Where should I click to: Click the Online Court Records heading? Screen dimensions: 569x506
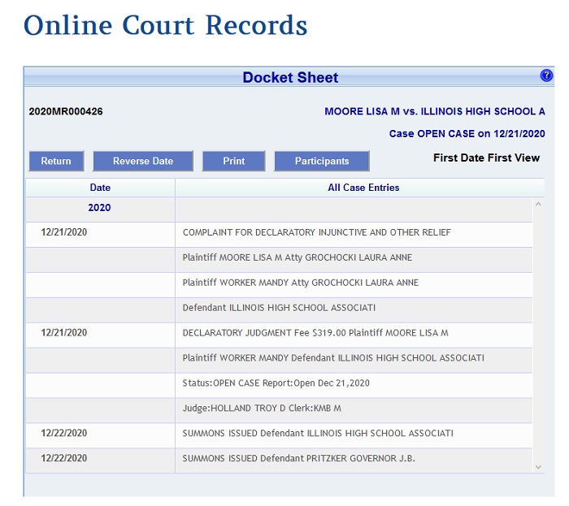[166, 25]
